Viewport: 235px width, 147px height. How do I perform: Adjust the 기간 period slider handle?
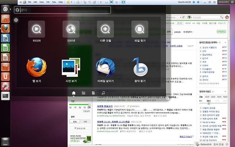point(89,105)
